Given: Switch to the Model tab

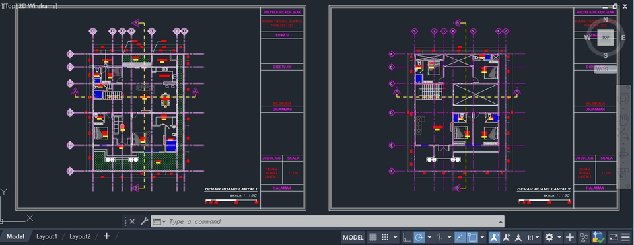Looking at the screenshot, I should pos(15,236).
